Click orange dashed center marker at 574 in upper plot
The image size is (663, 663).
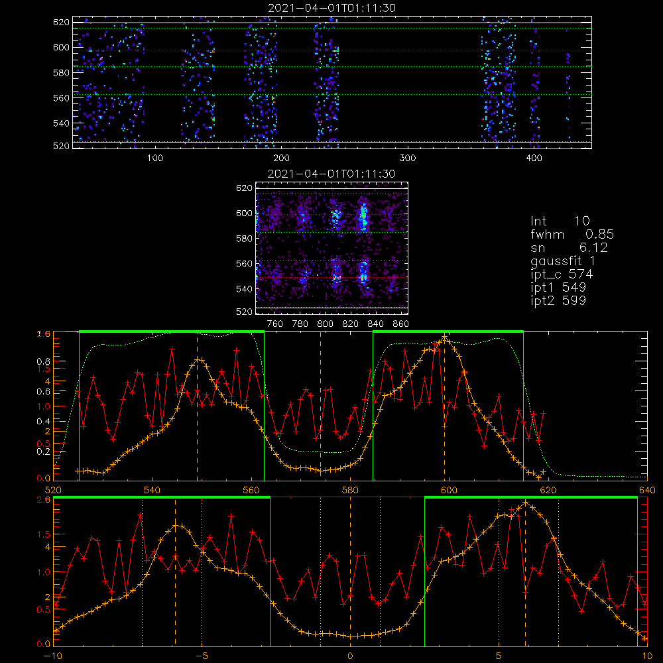320,406
